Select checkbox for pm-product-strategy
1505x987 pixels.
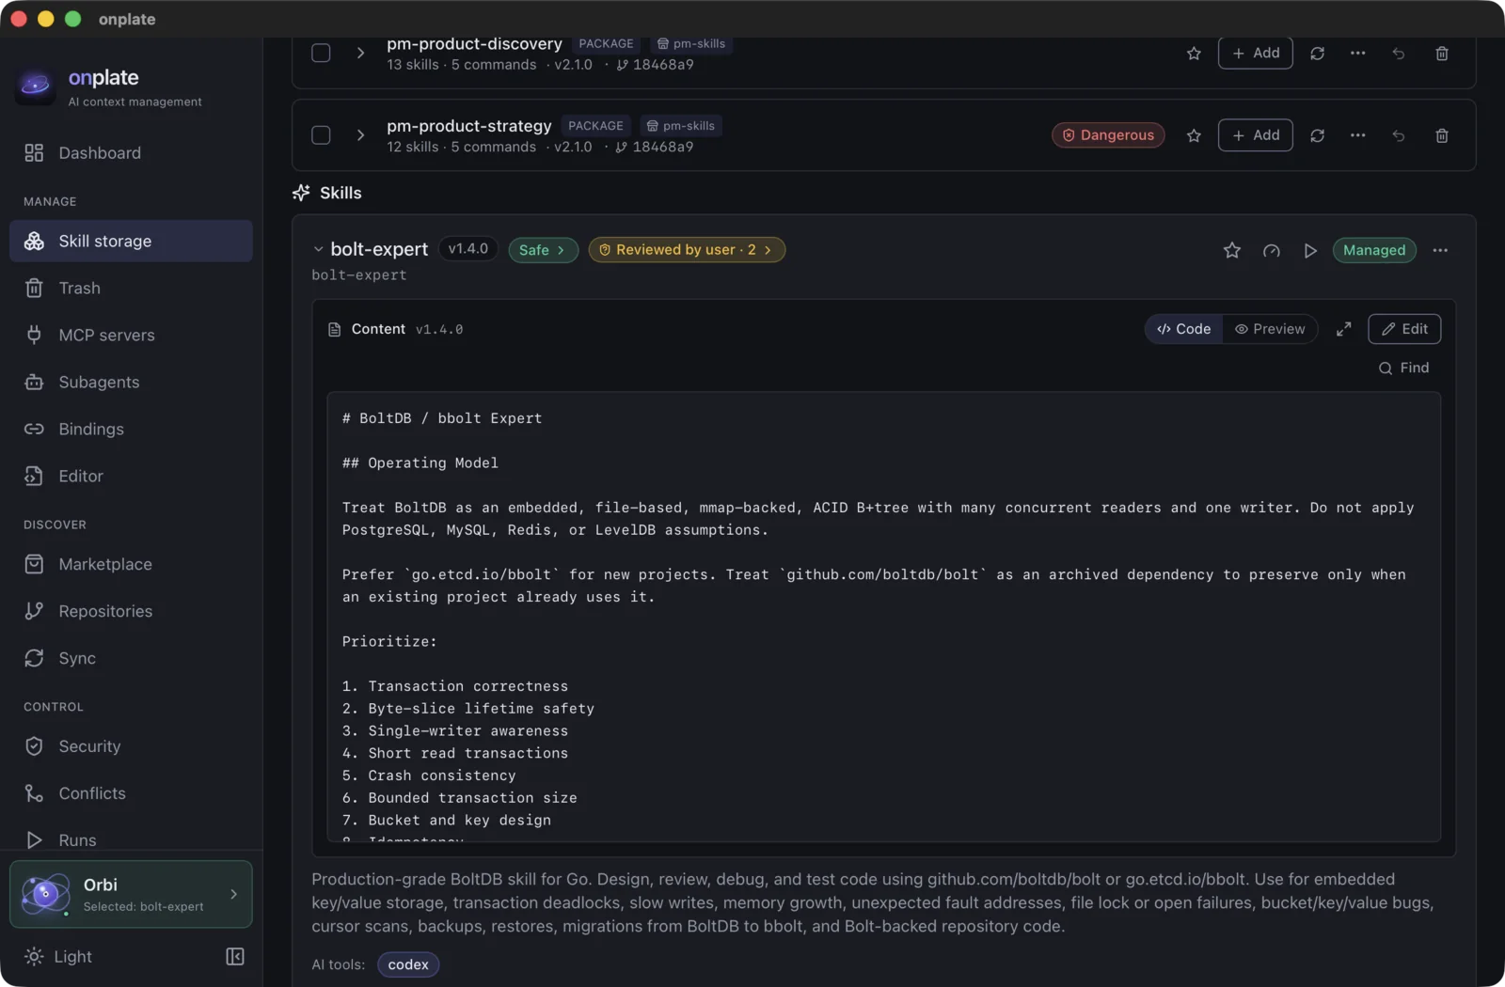(x=321, y=134)
